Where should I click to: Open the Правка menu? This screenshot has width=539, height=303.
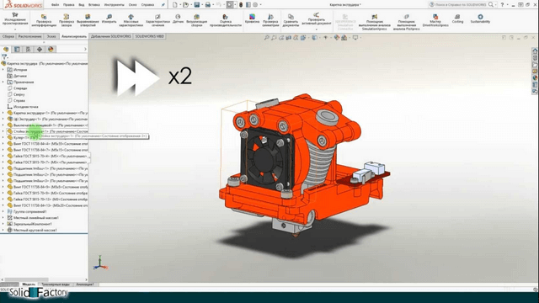pos(69,5)
